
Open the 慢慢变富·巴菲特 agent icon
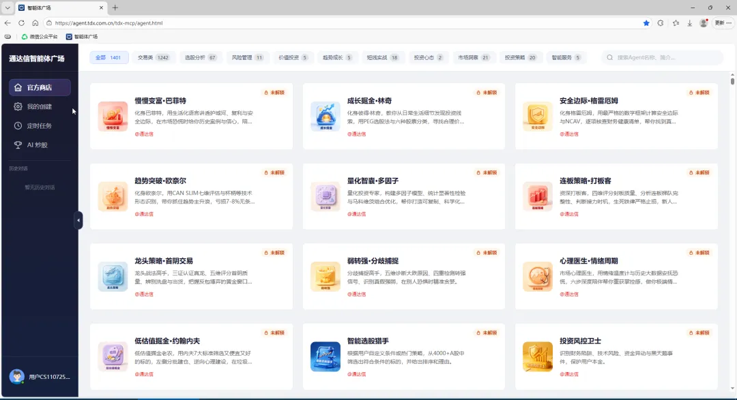pyautogui.click(x=113, y=116)
